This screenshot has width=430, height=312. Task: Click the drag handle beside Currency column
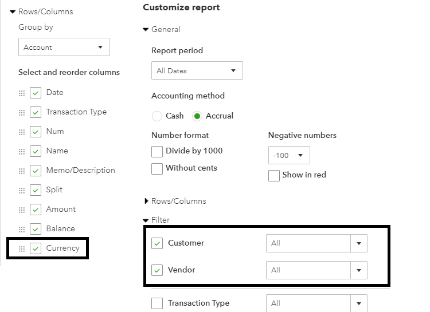coord(22,249)
